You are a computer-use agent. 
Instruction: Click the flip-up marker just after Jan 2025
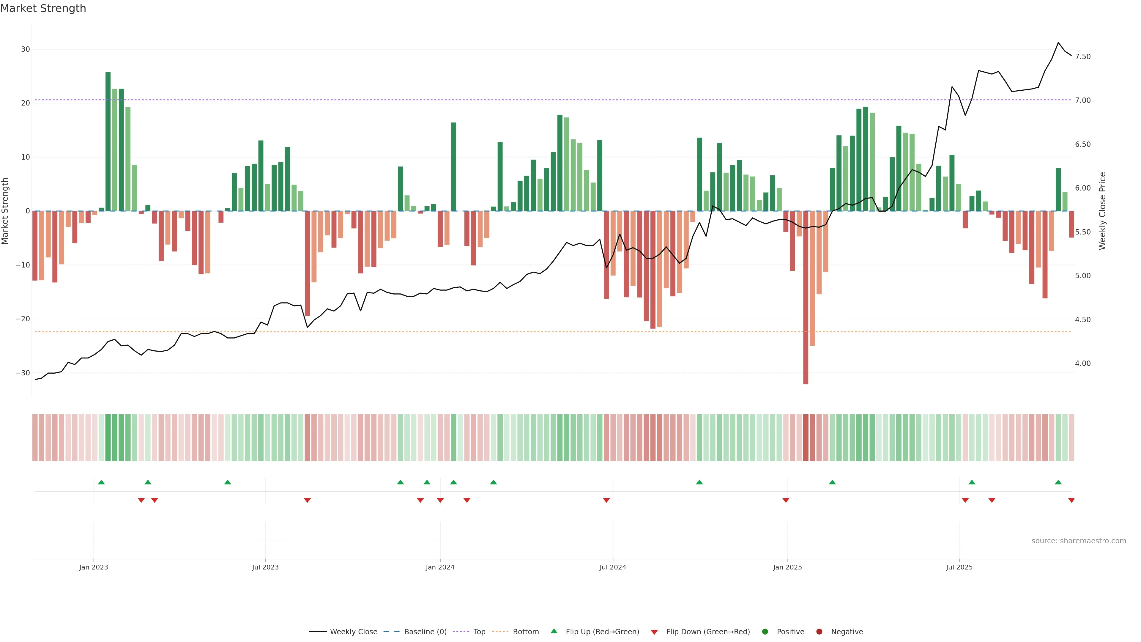point(832,482)
